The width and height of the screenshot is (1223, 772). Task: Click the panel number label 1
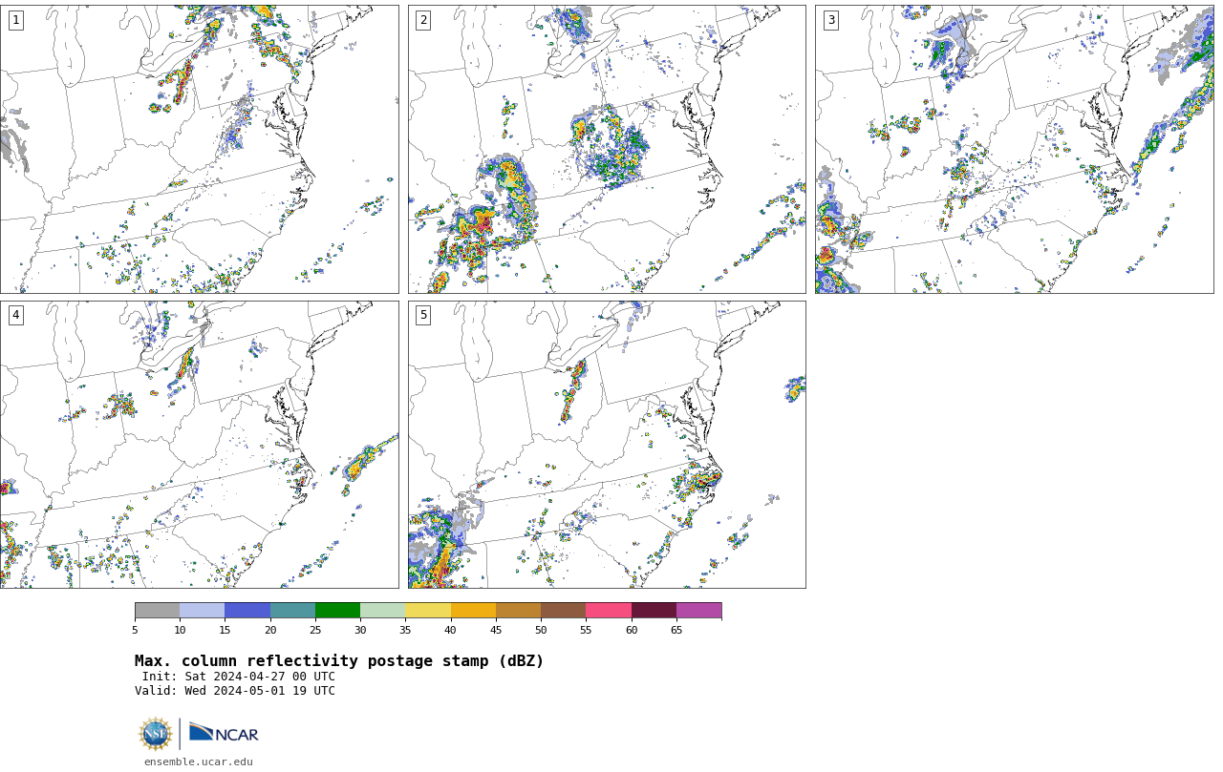(15, 20)
